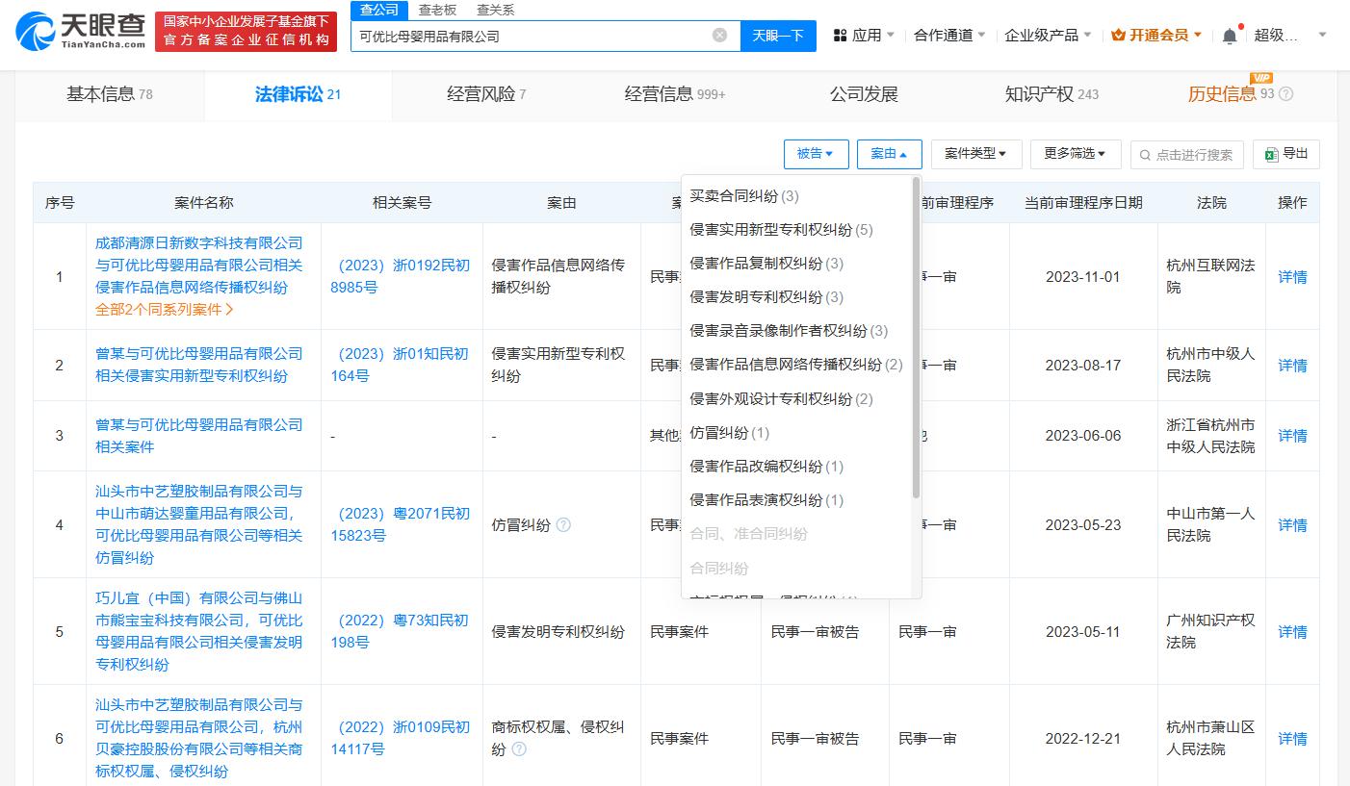This screenshot has width=1350, height=786.
Task: Open case number (2022)浙0109民初14117号
Action: tap(401, 739)
